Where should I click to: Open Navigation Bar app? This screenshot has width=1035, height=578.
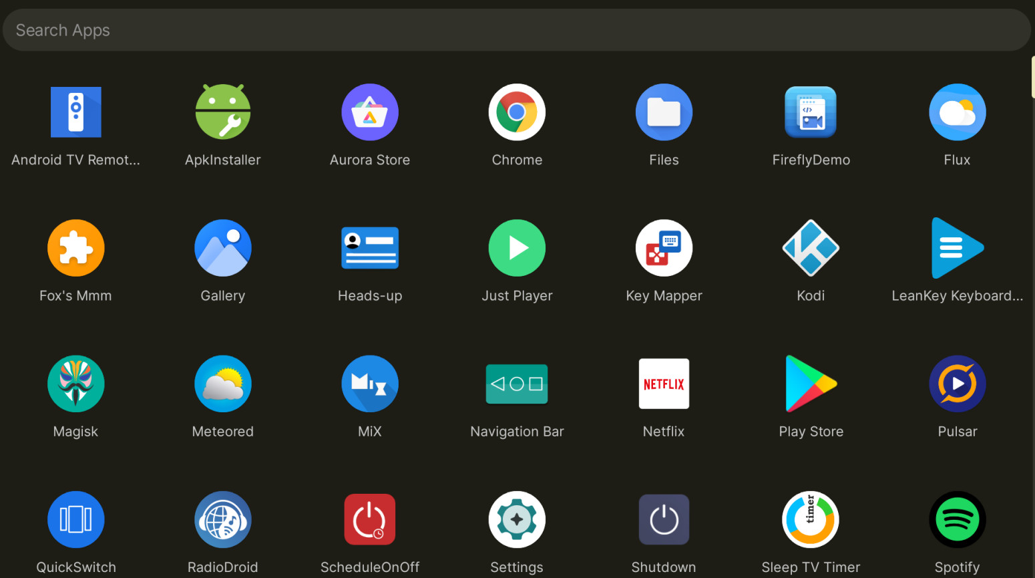pyautogui.click(x=517, y=384)
